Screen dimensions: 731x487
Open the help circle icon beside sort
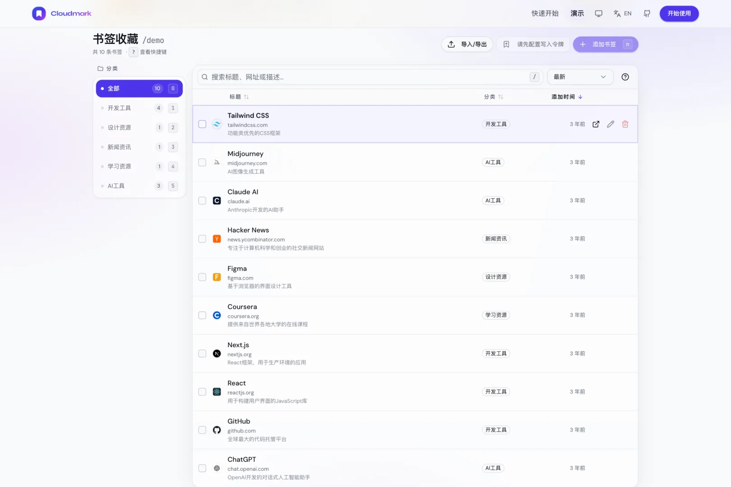[625, 77]
